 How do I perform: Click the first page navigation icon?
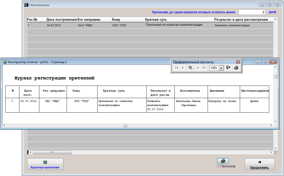tap(176, 68)
